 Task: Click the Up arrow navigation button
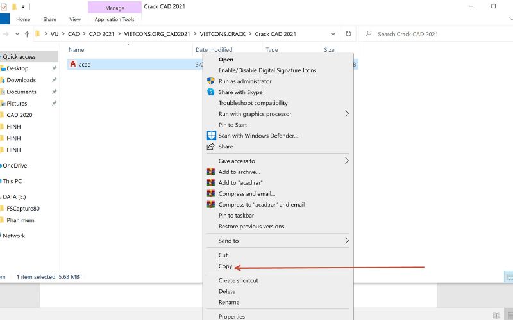(x=27, y=34)
